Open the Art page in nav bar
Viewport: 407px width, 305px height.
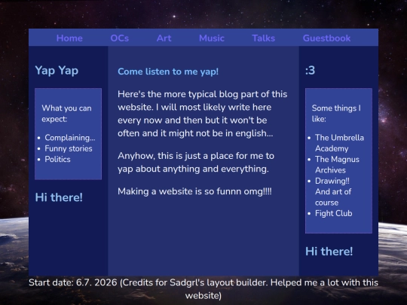(164, 38)
